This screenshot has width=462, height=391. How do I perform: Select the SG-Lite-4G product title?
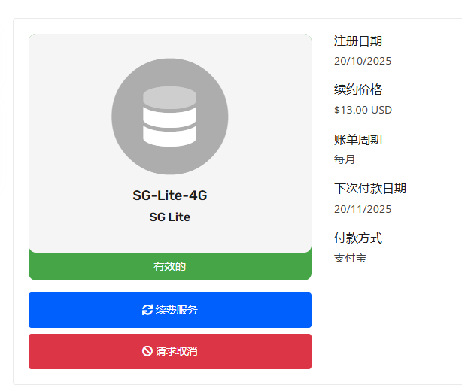tap(170, 195)
